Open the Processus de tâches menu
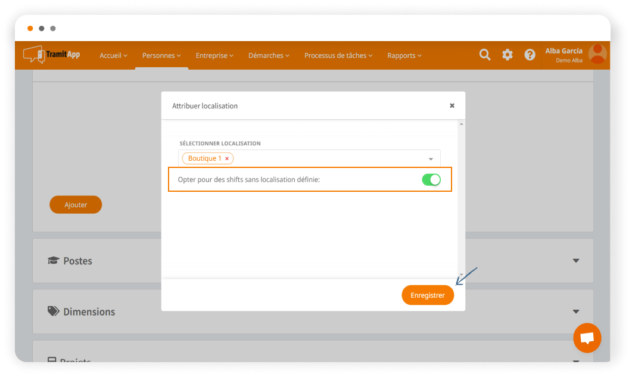Screen dimensions: 632x377 click(x=338, y=55)
